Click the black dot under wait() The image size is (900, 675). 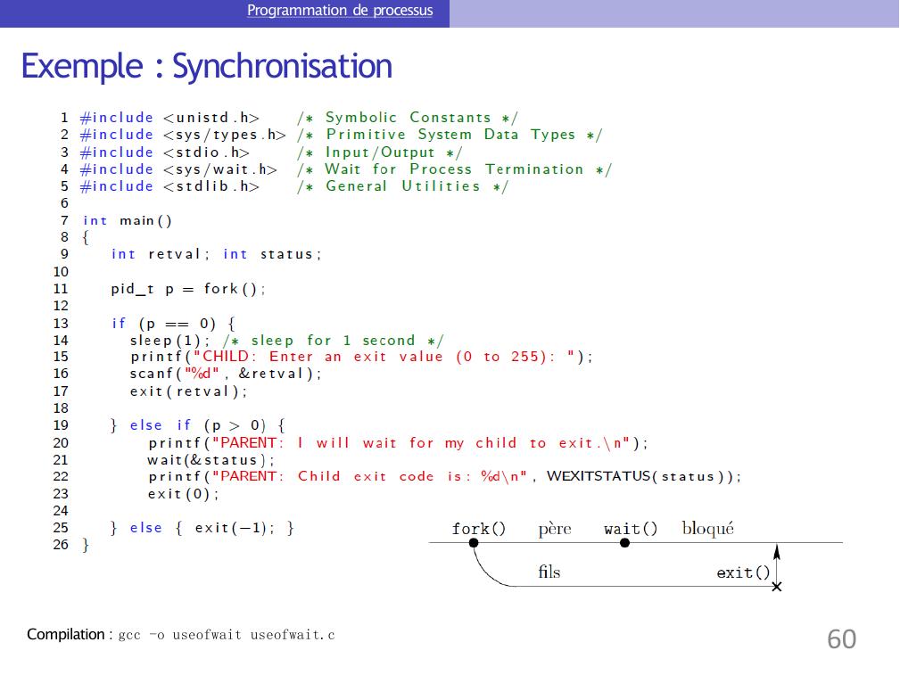point(624,543)
